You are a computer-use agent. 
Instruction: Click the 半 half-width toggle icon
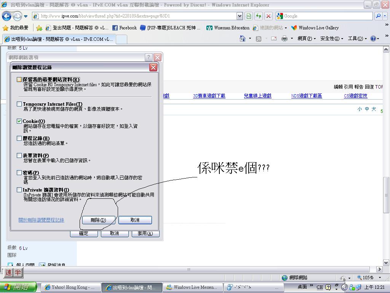click(18, 273)
